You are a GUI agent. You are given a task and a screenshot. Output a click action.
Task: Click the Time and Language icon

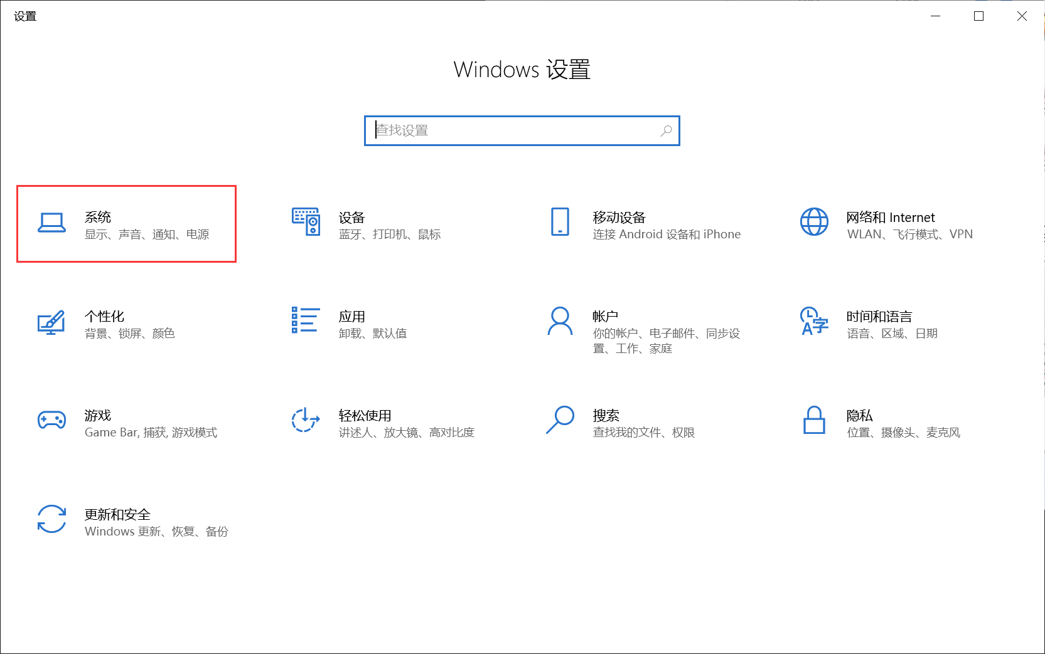coord(814,320)
